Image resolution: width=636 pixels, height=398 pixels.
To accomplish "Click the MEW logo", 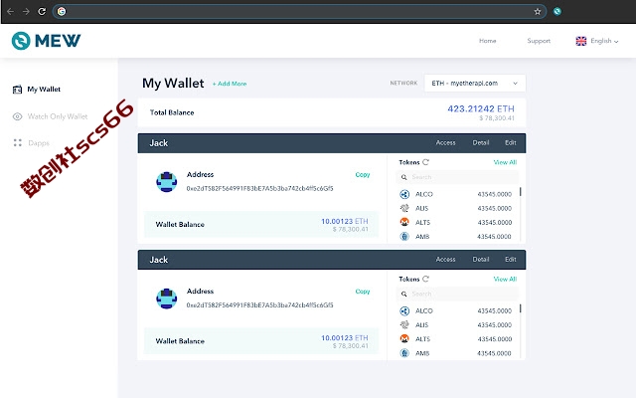I will [47, 41].
